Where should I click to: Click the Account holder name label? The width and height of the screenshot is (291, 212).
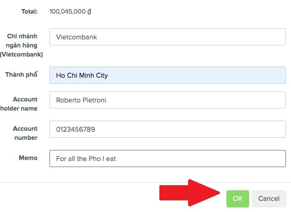click(x=19, y=103)
